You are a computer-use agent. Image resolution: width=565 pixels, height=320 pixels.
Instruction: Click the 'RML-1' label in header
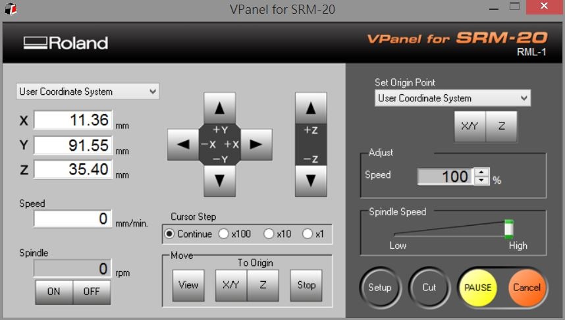point(531,52)
